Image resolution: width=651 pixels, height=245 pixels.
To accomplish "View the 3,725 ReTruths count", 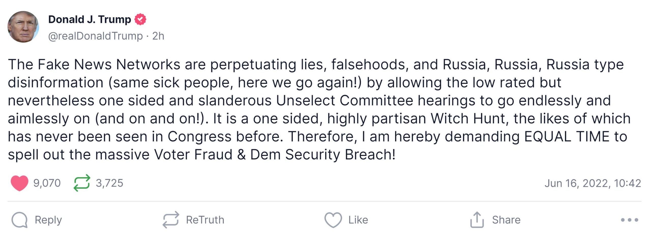I will 110,183.
